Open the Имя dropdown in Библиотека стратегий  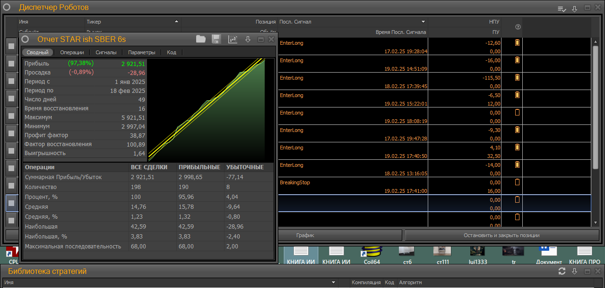coord(334,282)
